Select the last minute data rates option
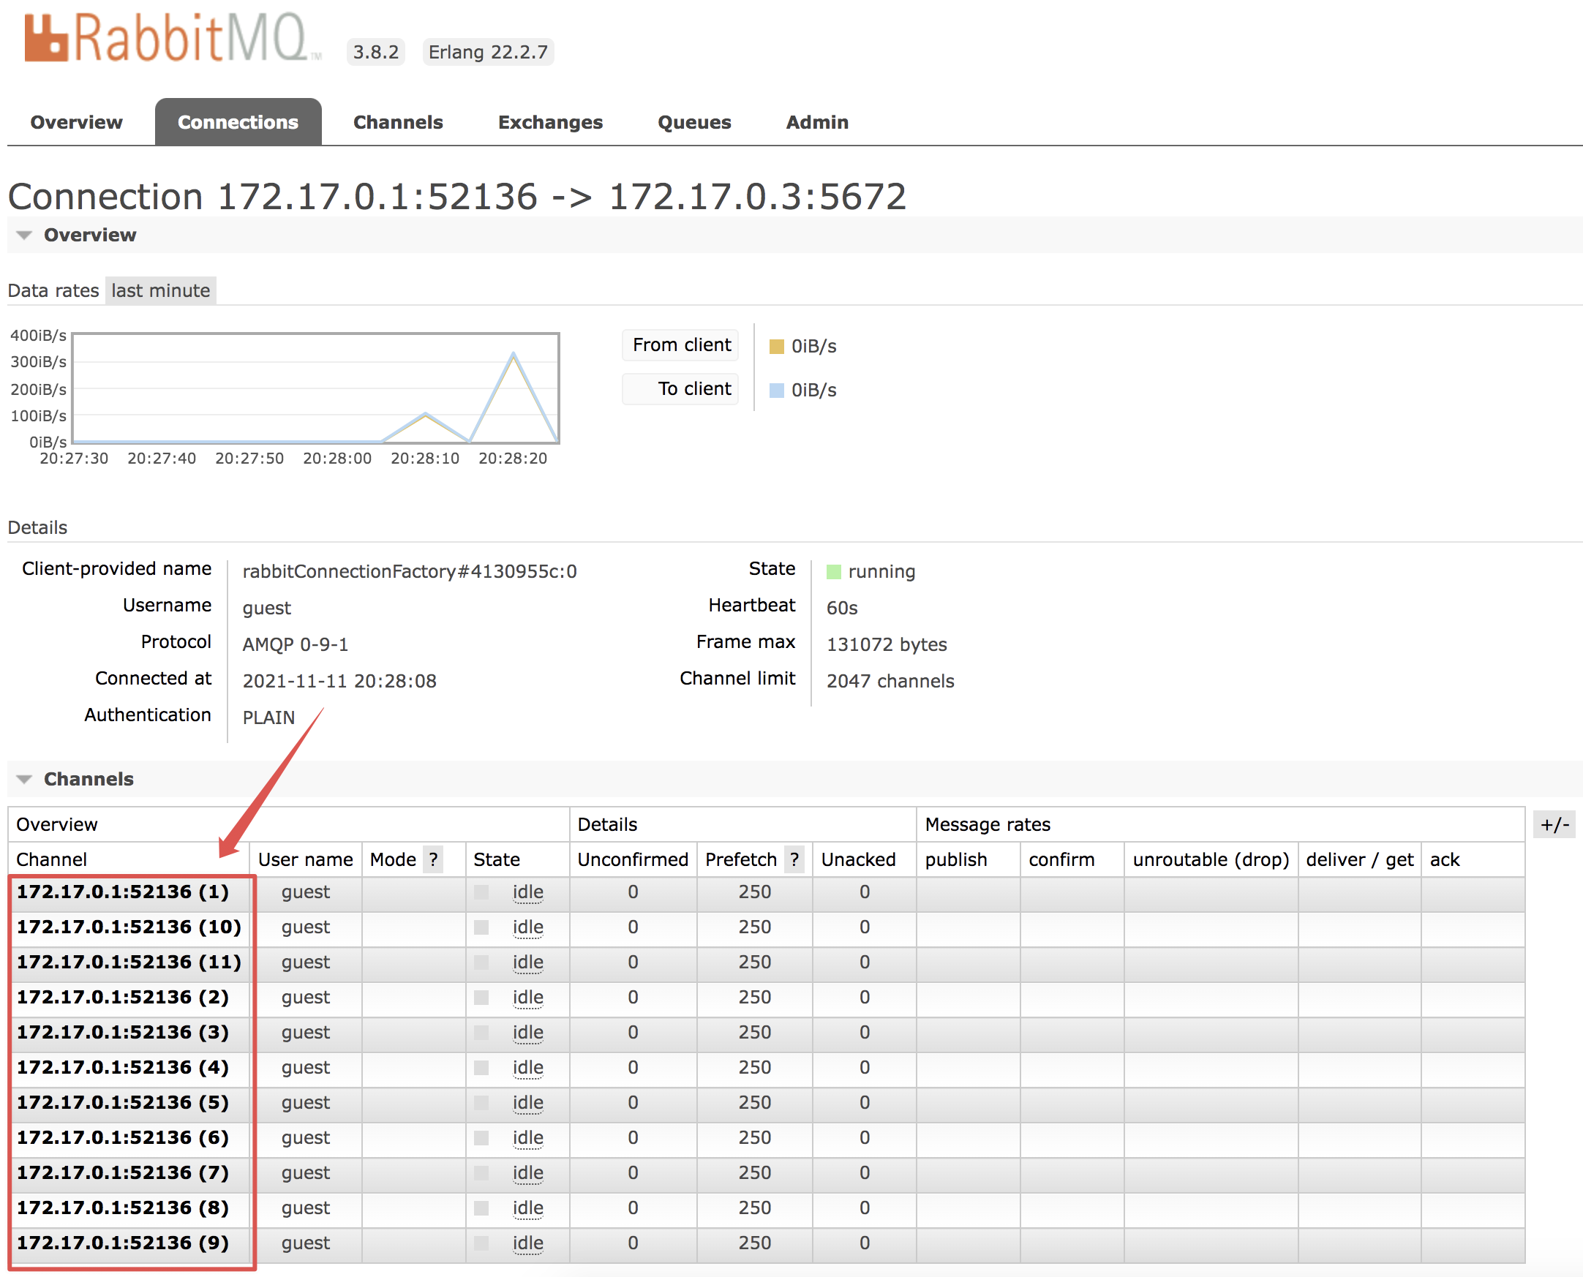 [160, 290]
